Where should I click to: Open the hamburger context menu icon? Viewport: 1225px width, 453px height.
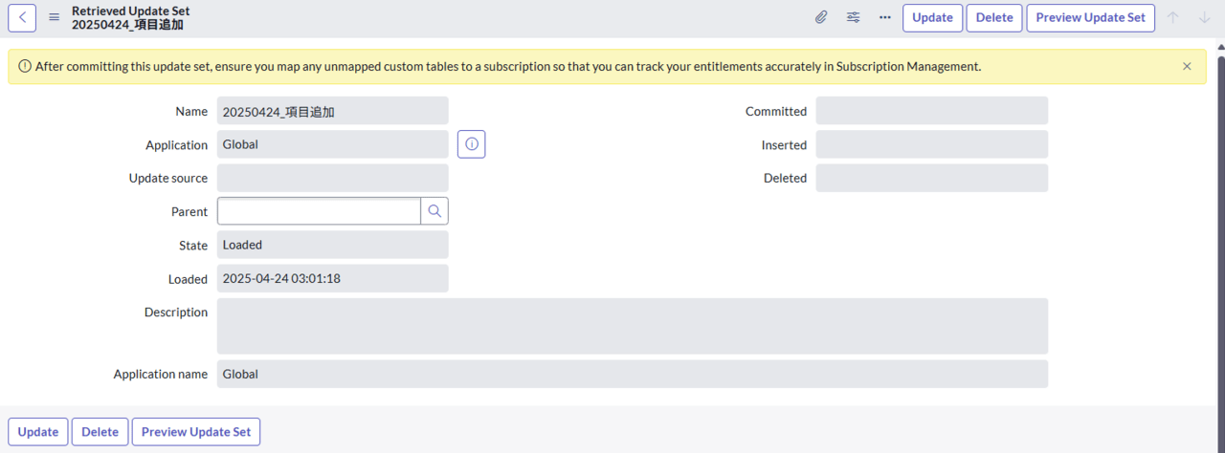click(55, 17)
